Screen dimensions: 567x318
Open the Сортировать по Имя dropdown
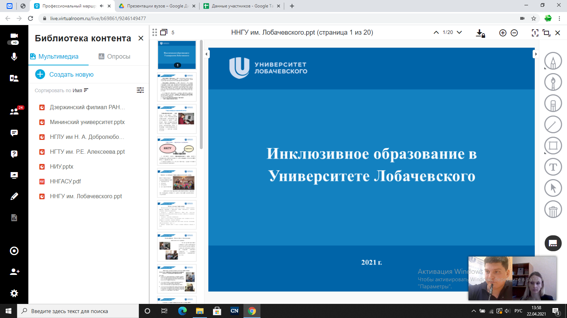[61, 90]
